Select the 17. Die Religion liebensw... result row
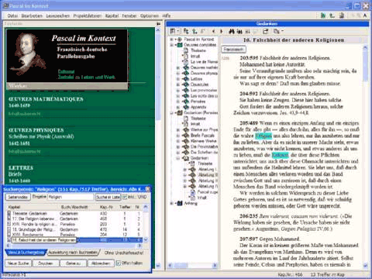 pos(74,219)
